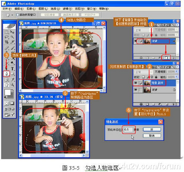Activate the Move tool

click(12, 32)
